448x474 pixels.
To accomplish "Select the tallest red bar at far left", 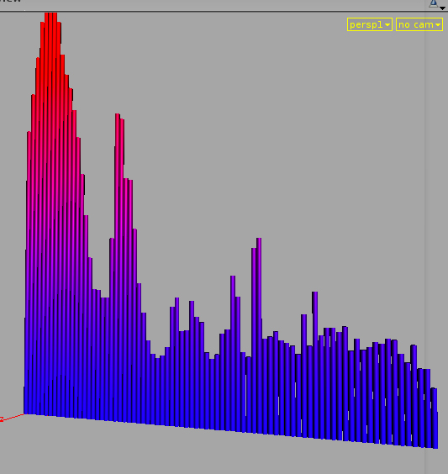I will (x=50, y=212).
